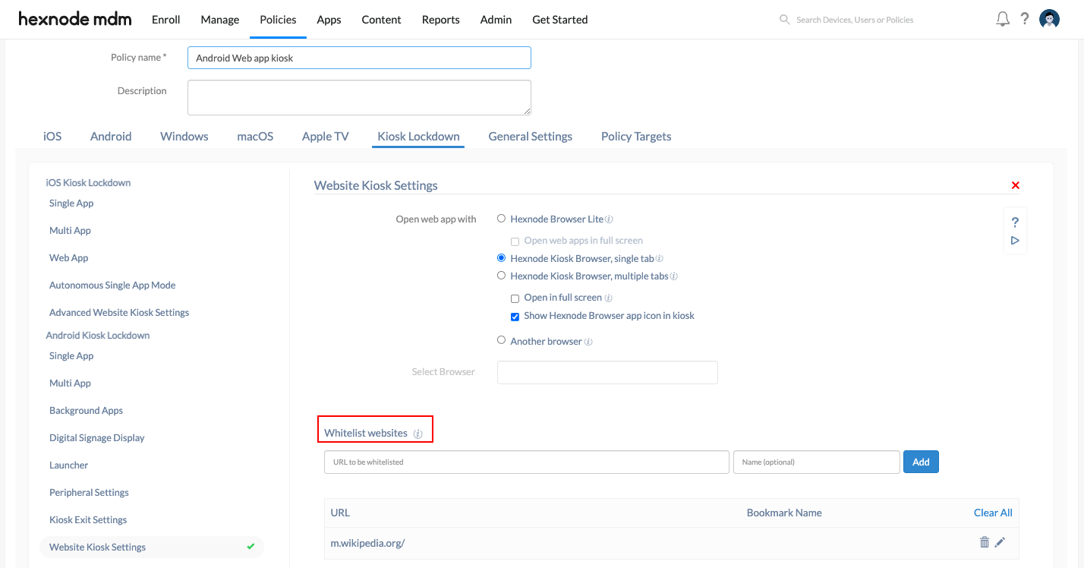Open Advanced Website Kiosk Settings

[x=119, y=313]
